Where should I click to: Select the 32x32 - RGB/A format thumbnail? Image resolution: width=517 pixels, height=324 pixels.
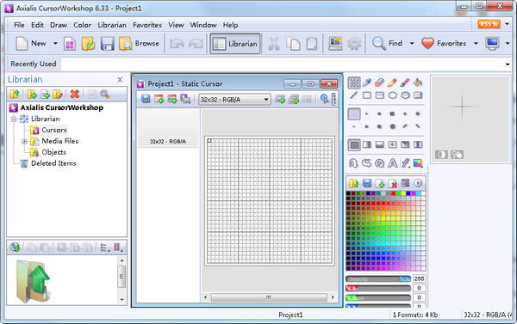[x=168, y=128]
